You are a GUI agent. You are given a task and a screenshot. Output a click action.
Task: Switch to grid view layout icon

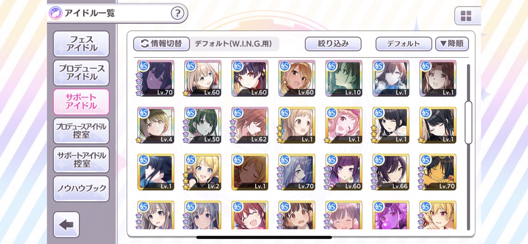coord(466,16)
